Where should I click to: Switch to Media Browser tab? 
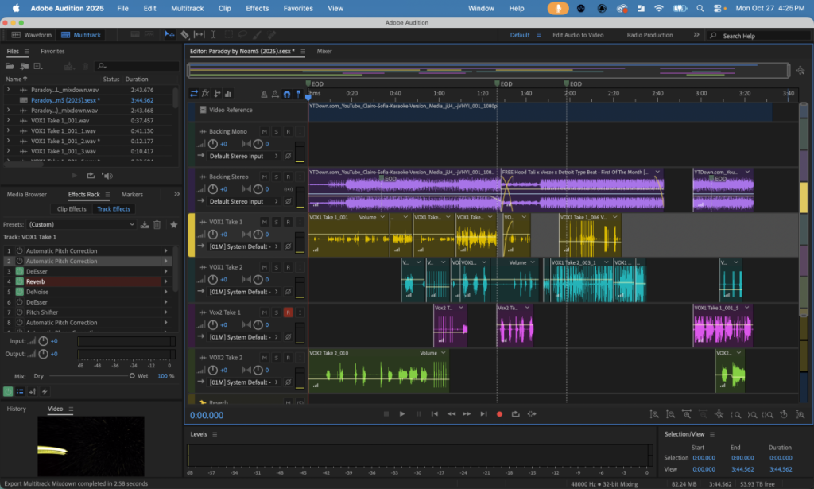click(26, 194)
